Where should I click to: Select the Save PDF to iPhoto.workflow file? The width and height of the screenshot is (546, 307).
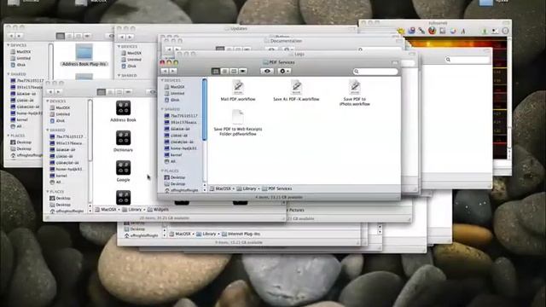coord(355,93)
